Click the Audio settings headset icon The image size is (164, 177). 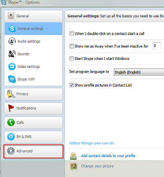12,41
